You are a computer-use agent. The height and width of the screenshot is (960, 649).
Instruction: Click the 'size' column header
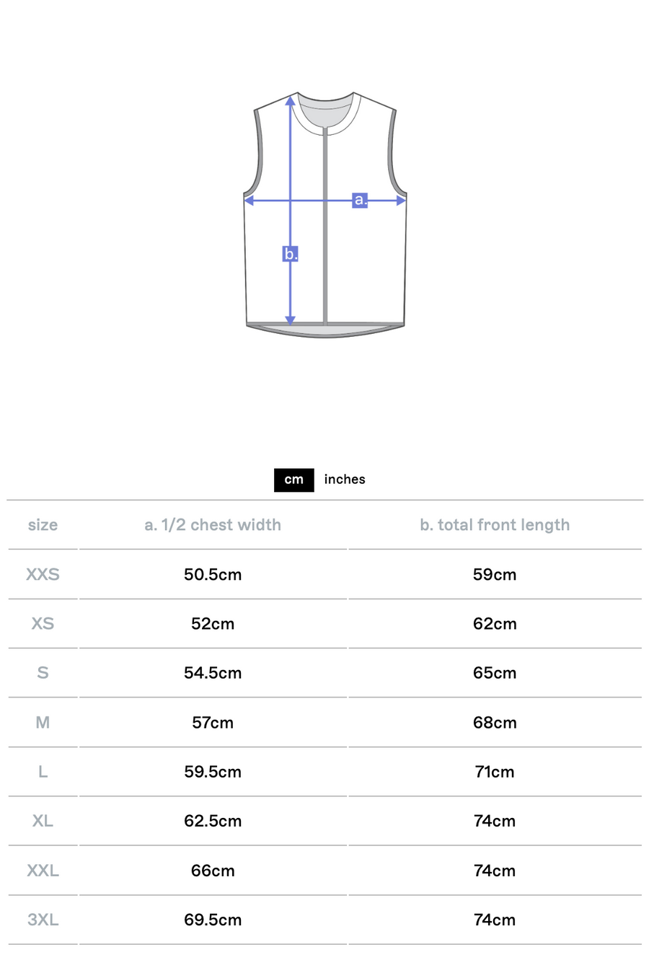coord(43,525)
